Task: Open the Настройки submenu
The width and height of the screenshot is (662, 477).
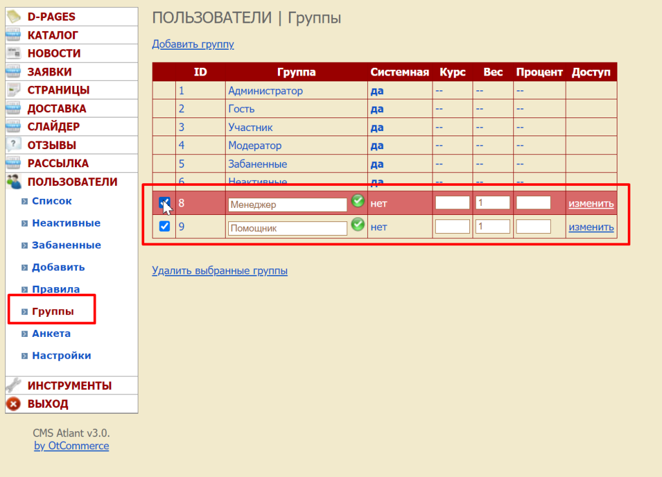Action: coord(61,356)
